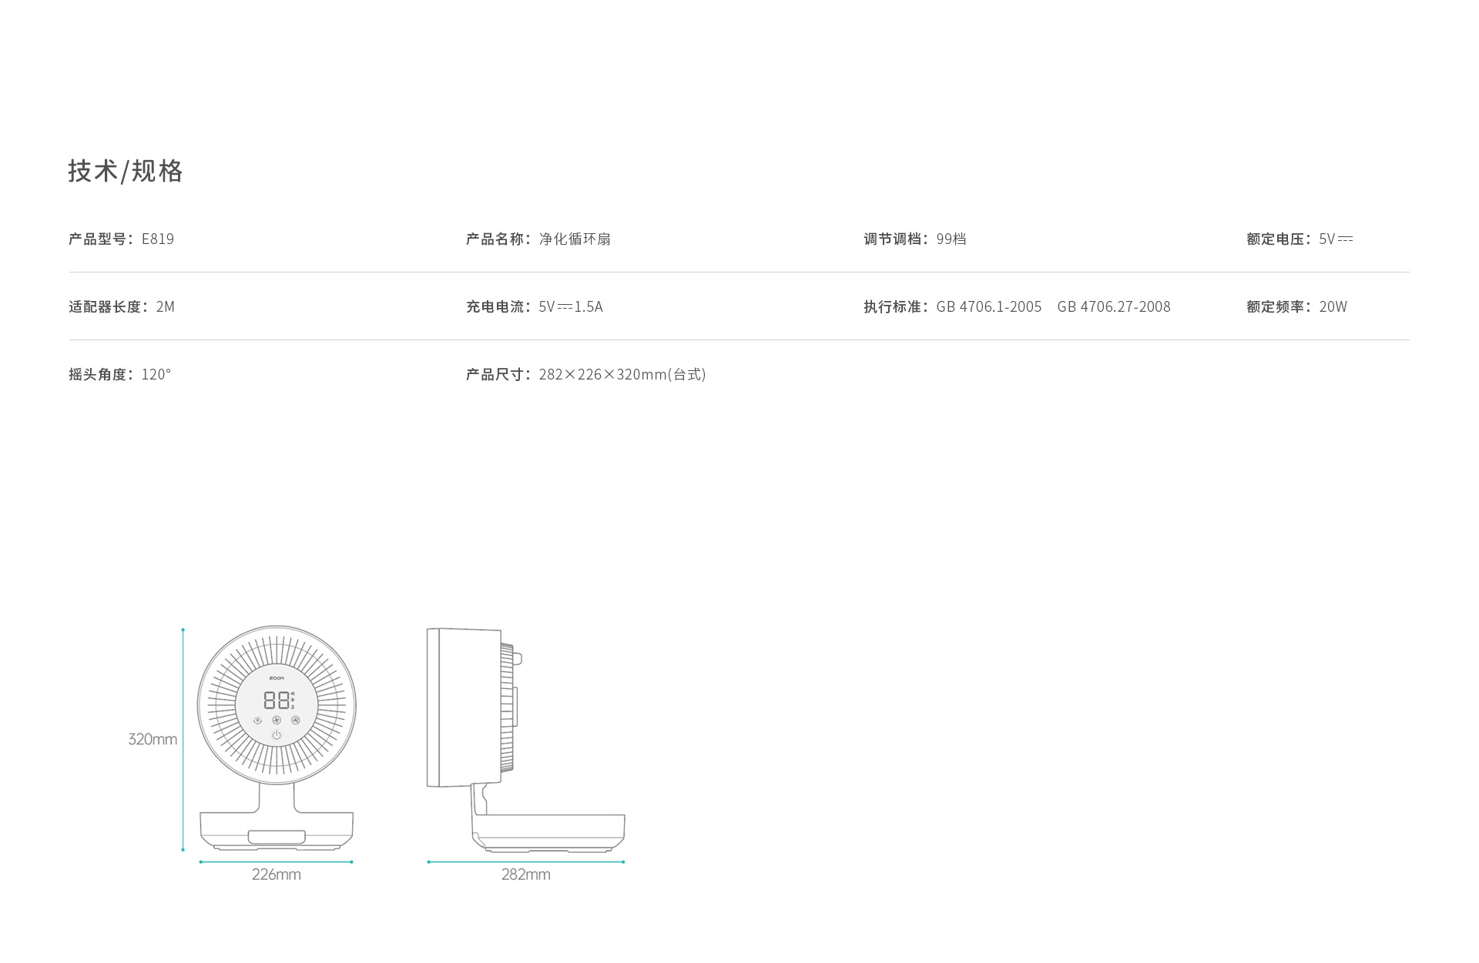Click the 282mm depth label
This screenshot has width=1479, height=963.
click(525, 874)
